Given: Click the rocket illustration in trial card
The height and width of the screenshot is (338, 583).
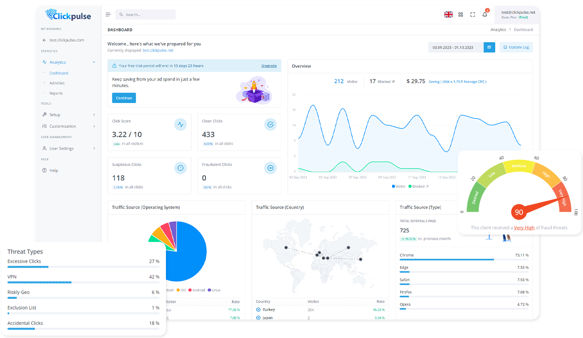Looking at the screenshot, I should point(254,90).
